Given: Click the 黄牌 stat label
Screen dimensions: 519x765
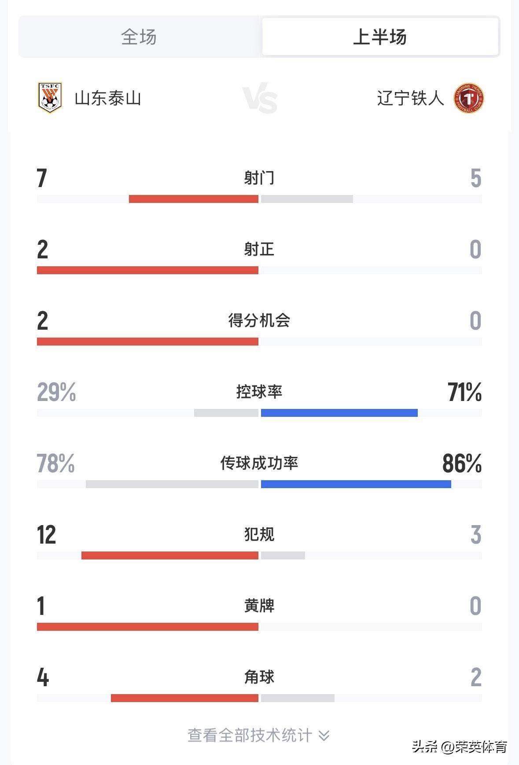Looking at the screenshot, I should tap(260, 607).
